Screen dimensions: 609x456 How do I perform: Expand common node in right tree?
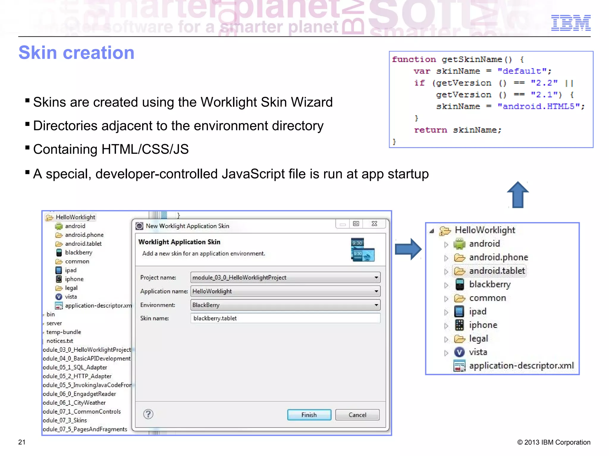[x=446, y=299]
